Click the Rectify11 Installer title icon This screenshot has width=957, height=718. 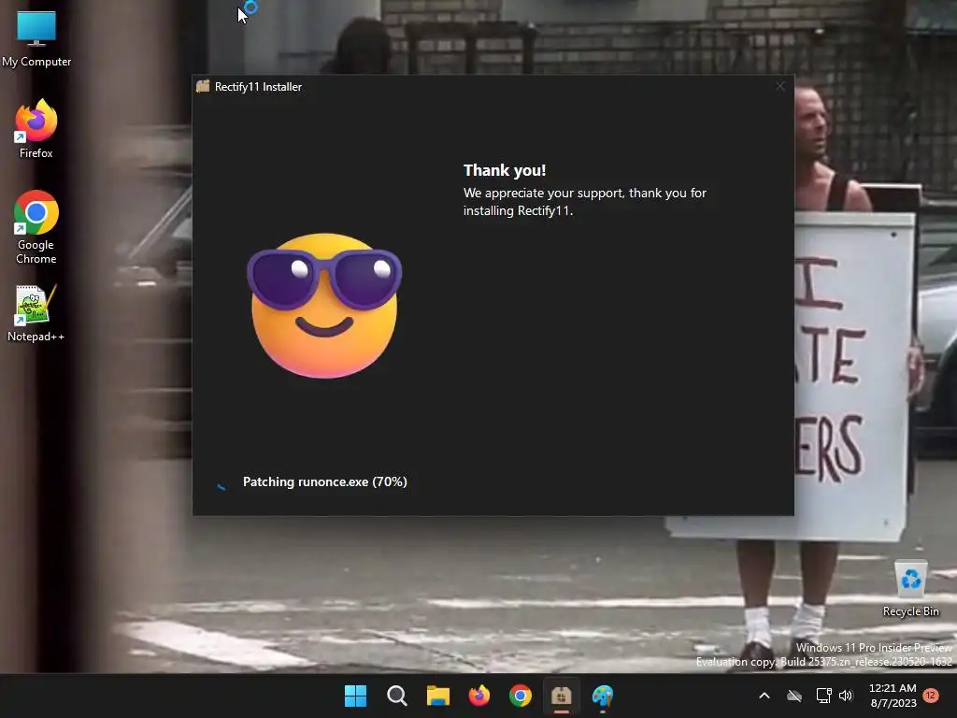[x=203, y=86]
